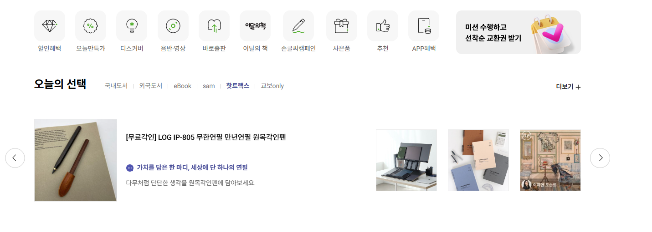Click the 바로출판 book upload icon
The width and height of the screenshot is (652, 232).
point(214,26)
